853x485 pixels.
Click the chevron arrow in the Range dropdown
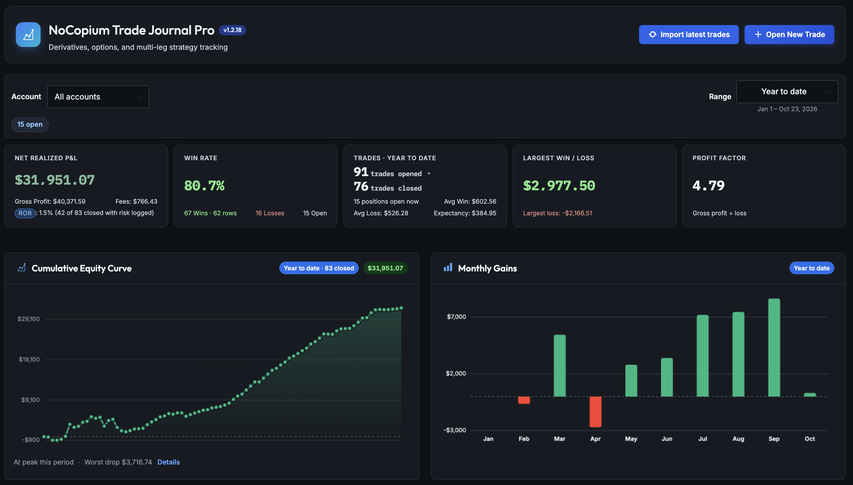829,92
